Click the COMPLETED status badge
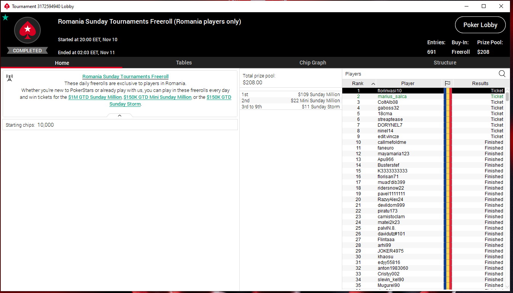Screen dimensions: 513x293 coord(27,51)
